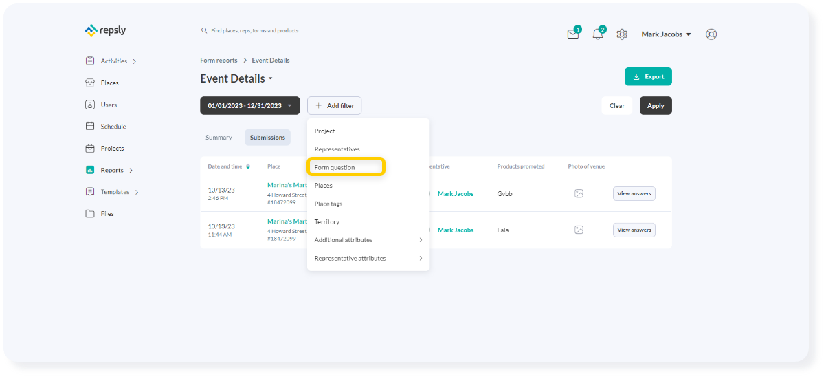The image size is (826, 379).
Task: Click the Places store icon in sidebar
Action: coord(90,83)
